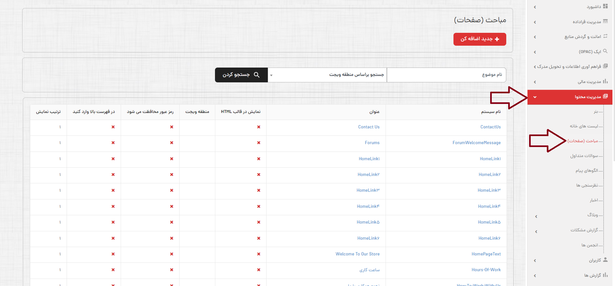This screenshot has height=286, width=616.
Task: Expand the weblog submenu chevron
Action: click(x=536, y=217)
